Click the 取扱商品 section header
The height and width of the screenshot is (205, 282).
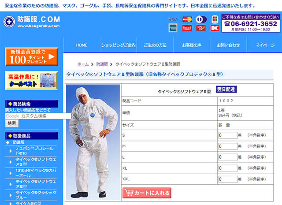tap(32, 136)
